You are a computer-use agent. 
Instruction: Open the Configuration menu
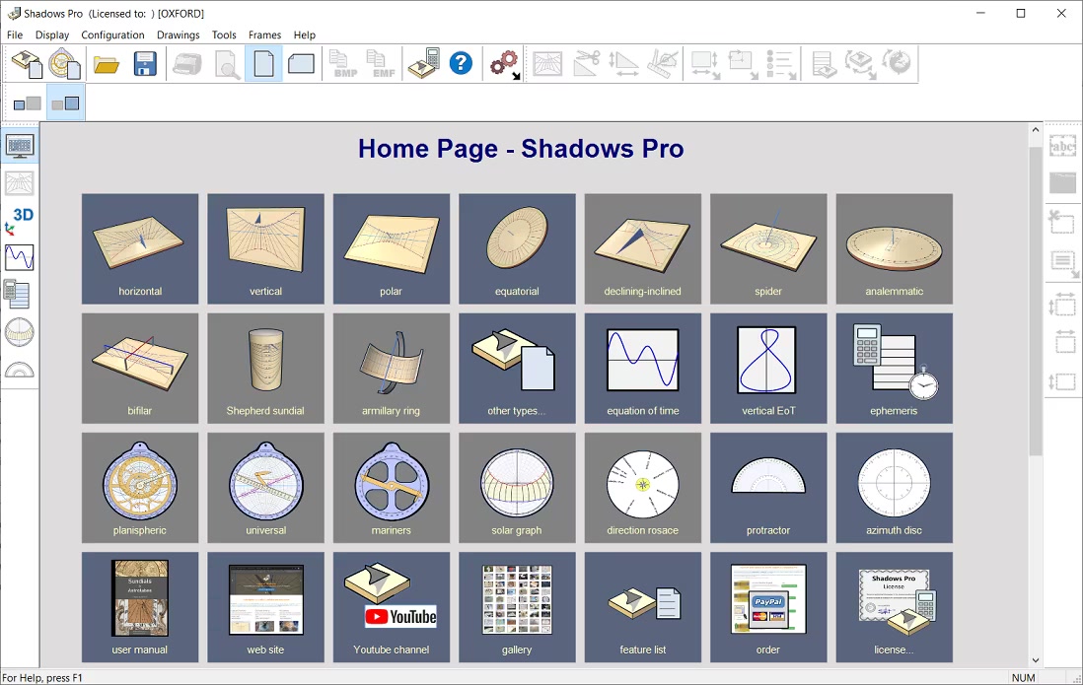point(112,34)
